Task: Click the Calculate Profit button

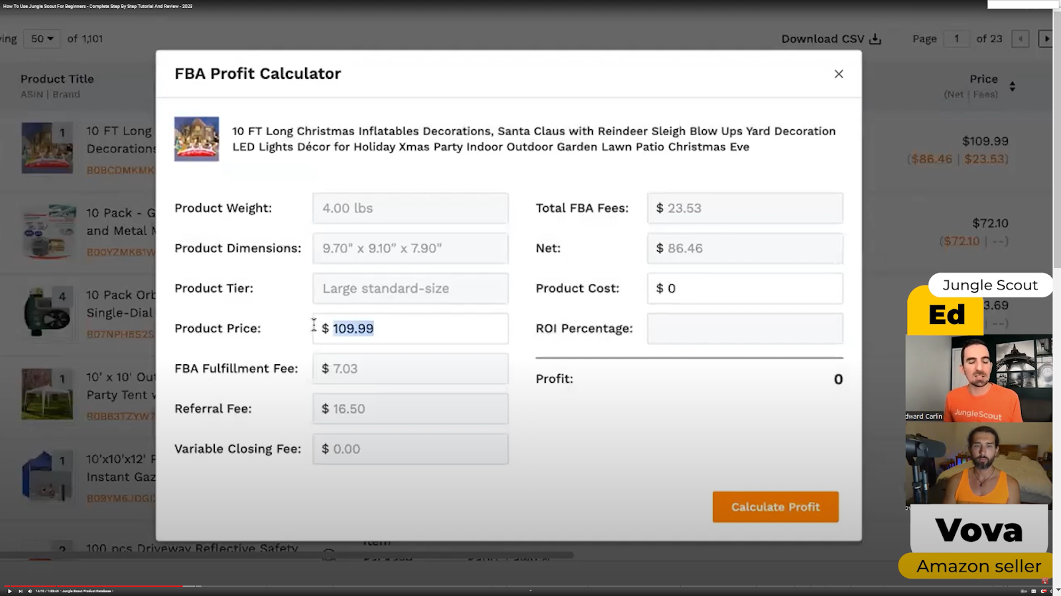Action: [775, 507]
